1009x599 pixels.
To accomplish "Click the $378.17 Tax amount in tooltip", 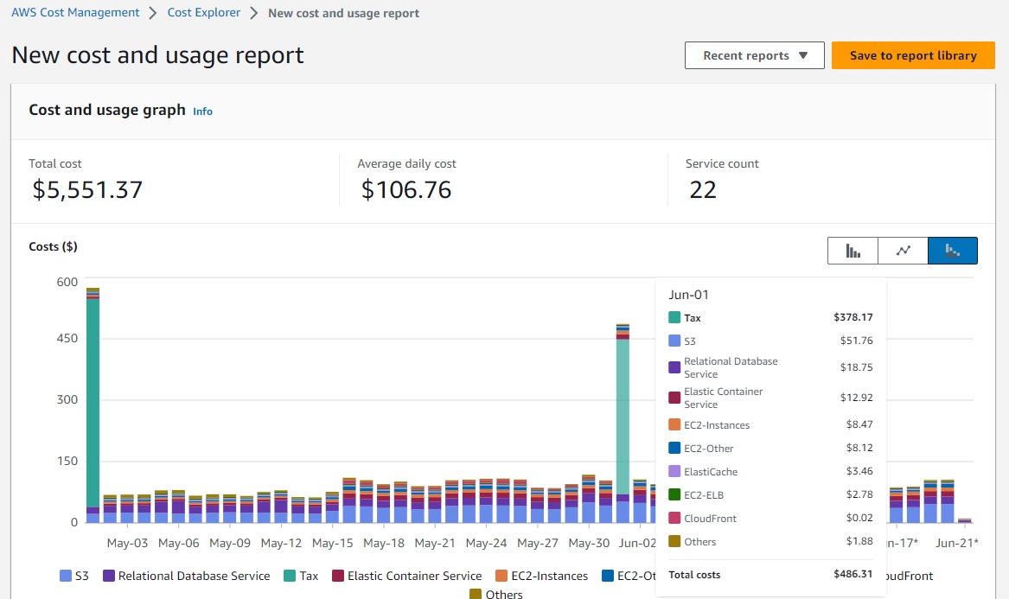I will pos(853,317).
